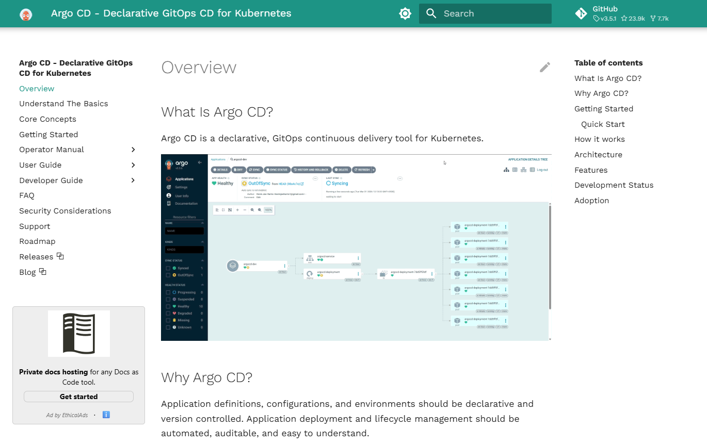
Task: Go to Development Status section
Action: coord(614,185)
